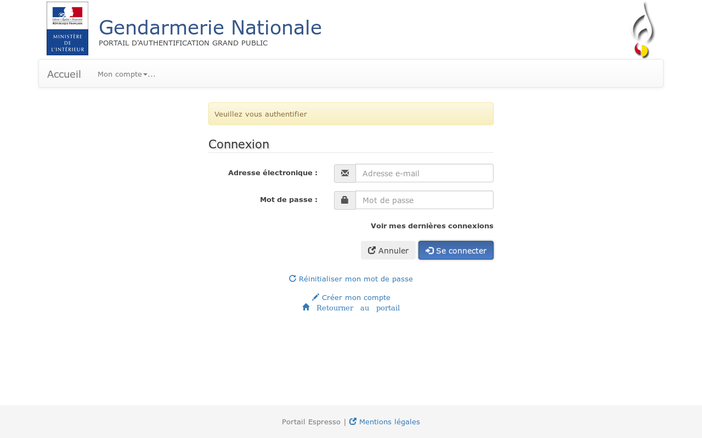Click the Ministère de l'Intérieur logo
702x438 pixels.
click(67, 28)
